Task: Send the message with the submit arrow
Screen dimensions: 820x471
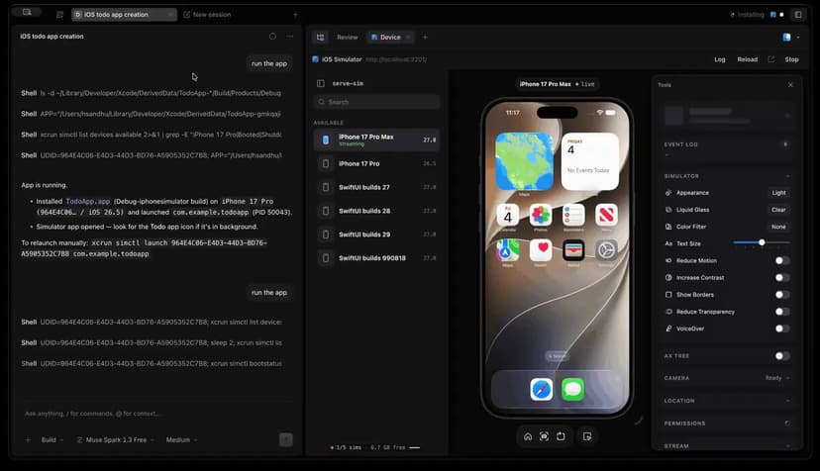Action: click(x=285, y=439)
